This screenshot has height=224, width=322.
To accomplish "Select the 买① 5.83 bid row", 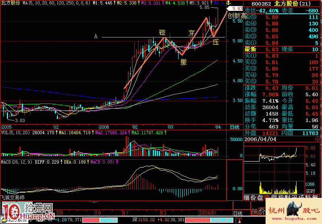I will click(x=282, y=56).
